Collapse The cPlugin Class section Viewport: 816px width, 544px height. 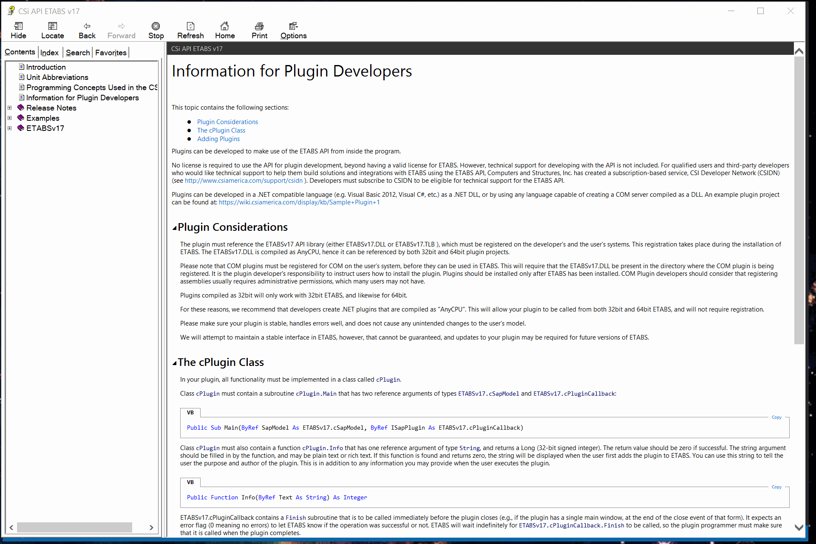point(174,363)
